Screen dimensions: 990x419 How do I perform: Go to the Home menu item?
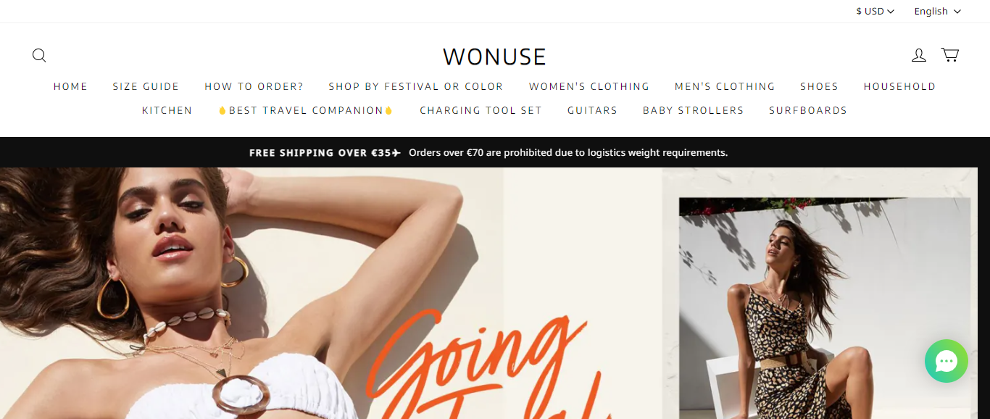(x=70, y=86)
